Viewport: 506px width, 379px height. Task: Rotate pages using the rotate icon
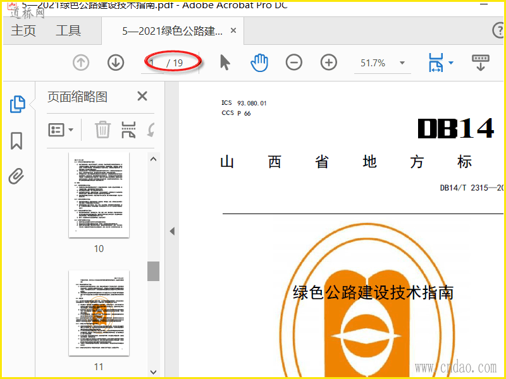click(151, 130)
